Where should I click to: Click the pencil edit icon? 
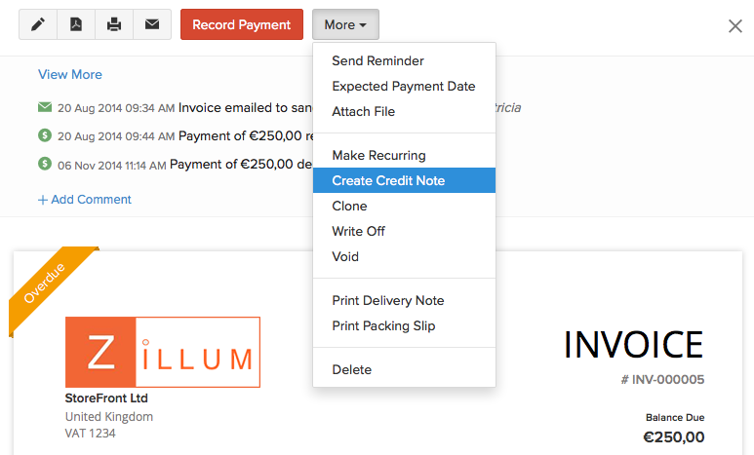click(x=38, y=24)
